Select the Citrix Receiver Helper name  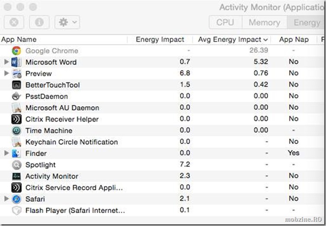[62, 119]
